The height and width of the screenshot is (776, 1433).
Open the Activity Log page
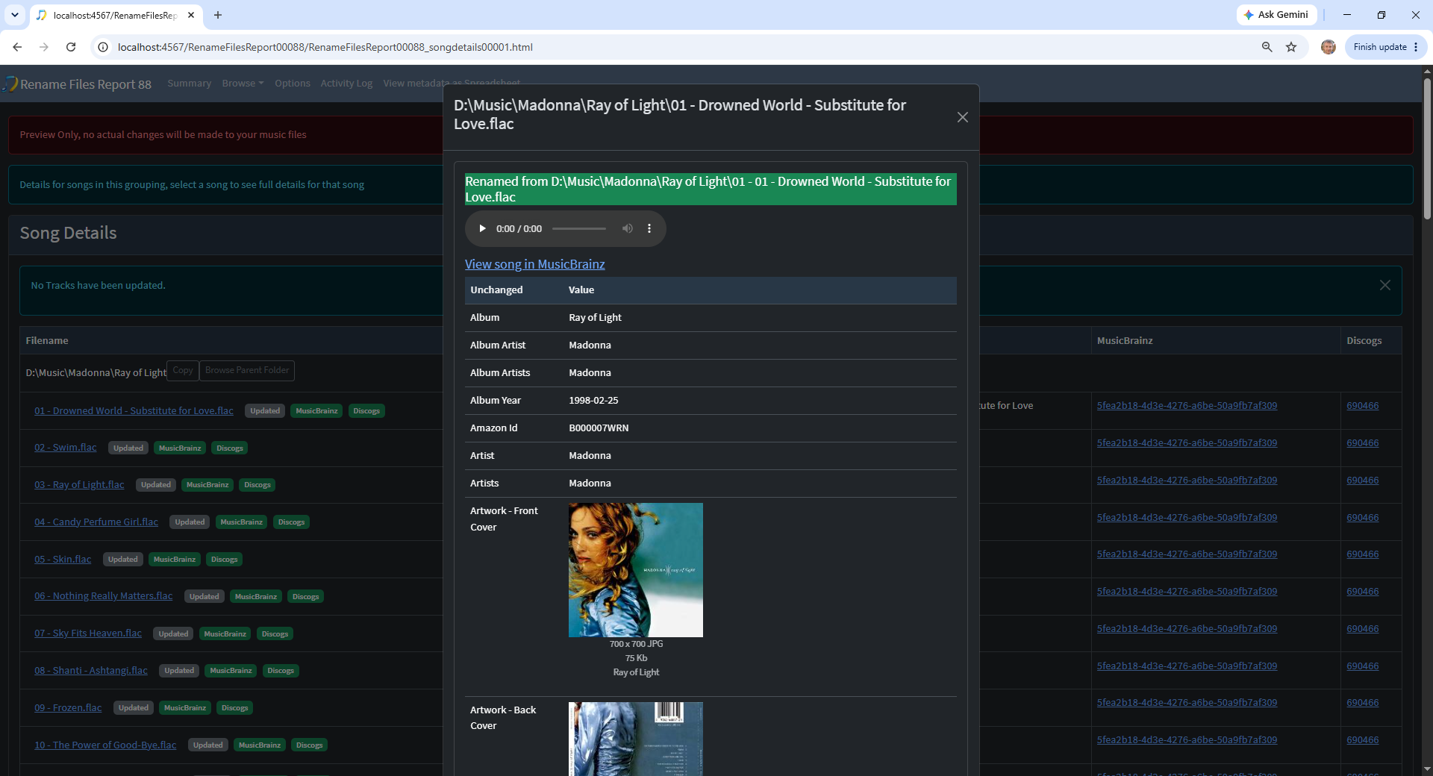[346, 84]
